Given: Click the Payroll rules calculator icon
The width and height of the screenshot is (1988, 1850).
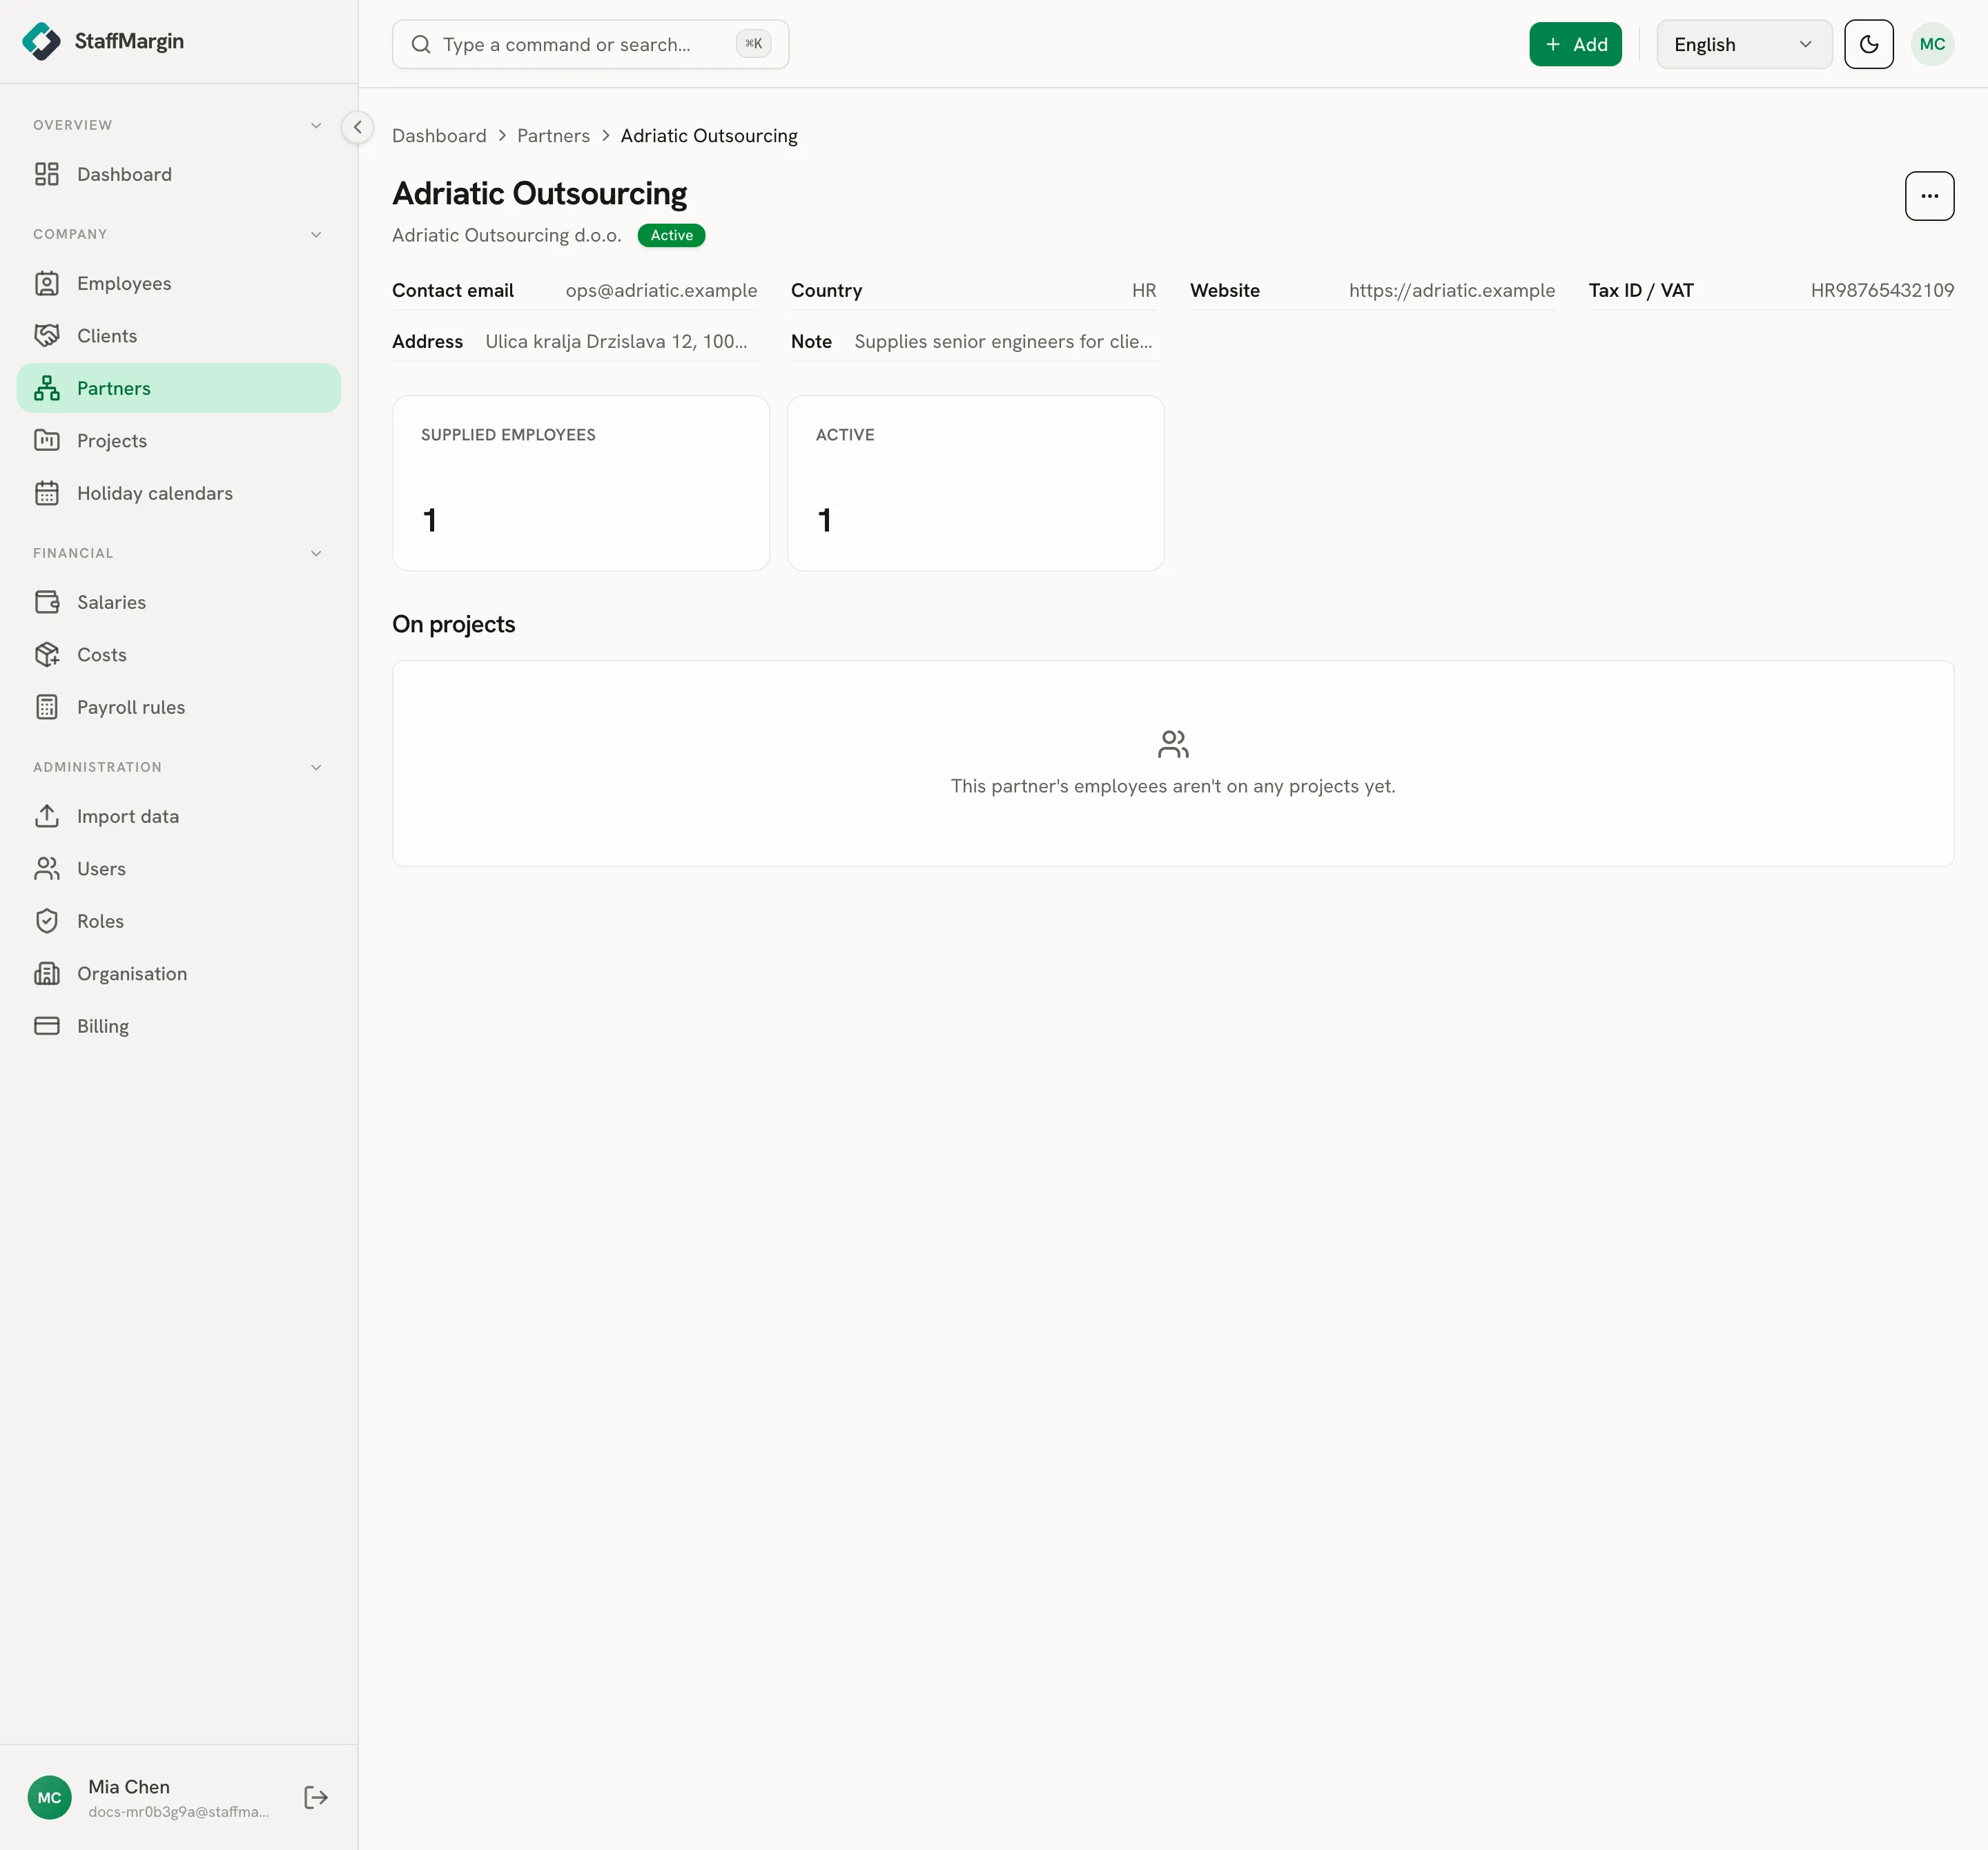Looking at the screenshot, I should click(47, 707).
